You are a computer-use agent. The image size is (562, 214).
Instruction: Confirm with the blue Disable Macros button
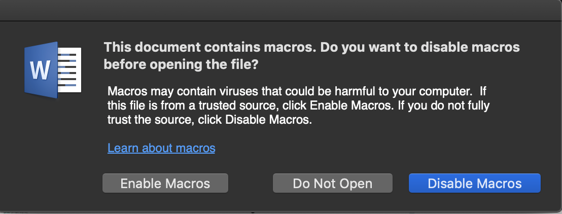point(475,183)
